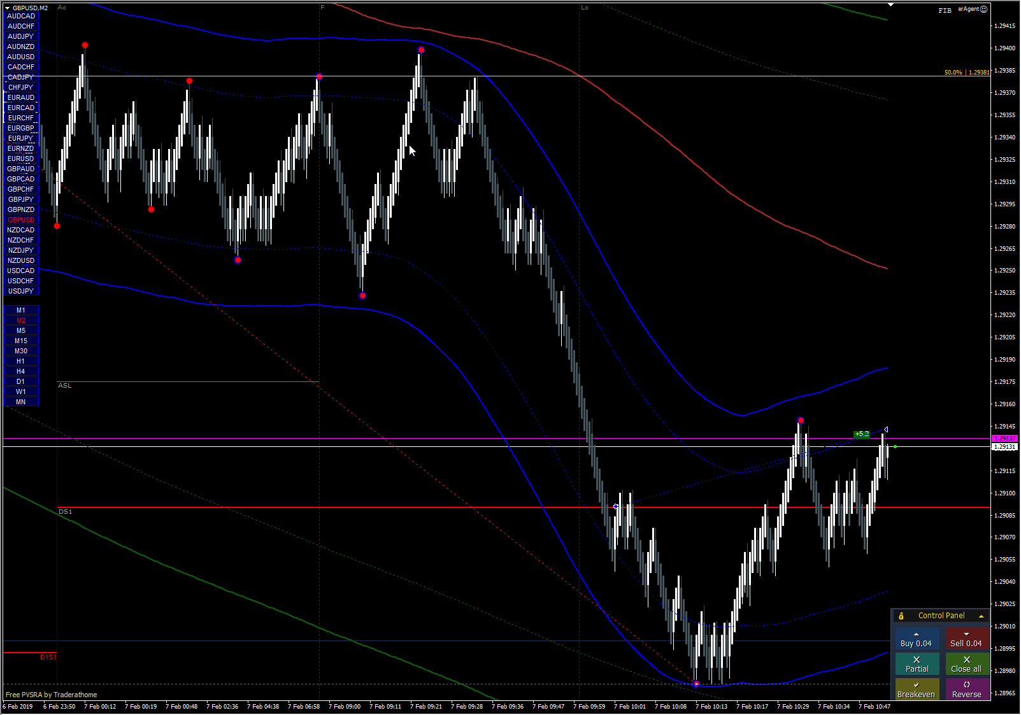This screenshot has width=1021, height=715.
Task: Collapse the Control Panel with yellow arrow
Action: [x=981, y=616]
